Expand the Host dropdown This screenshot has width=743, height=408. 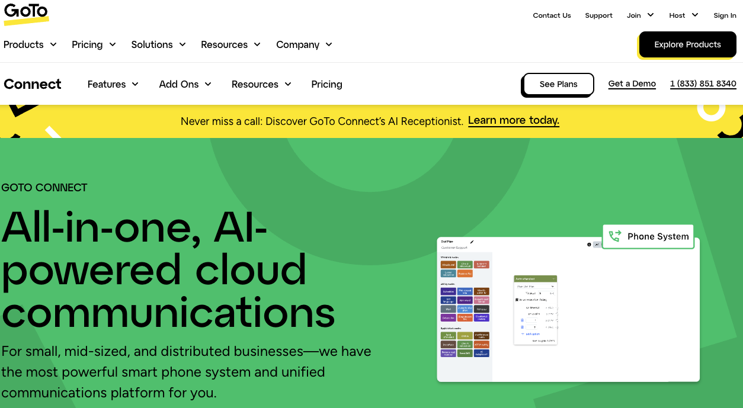point(684,15)
